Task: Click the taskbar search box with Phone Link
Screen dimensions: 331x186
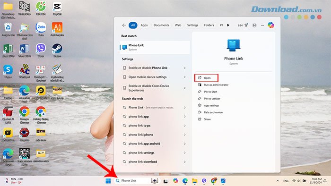Action: coord(137,181)
